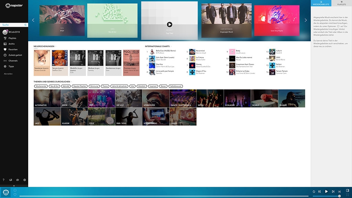Viewport: 352px width, 198px height.
Task: Toggle shuffle playback mode
Action: coord(340,191)
